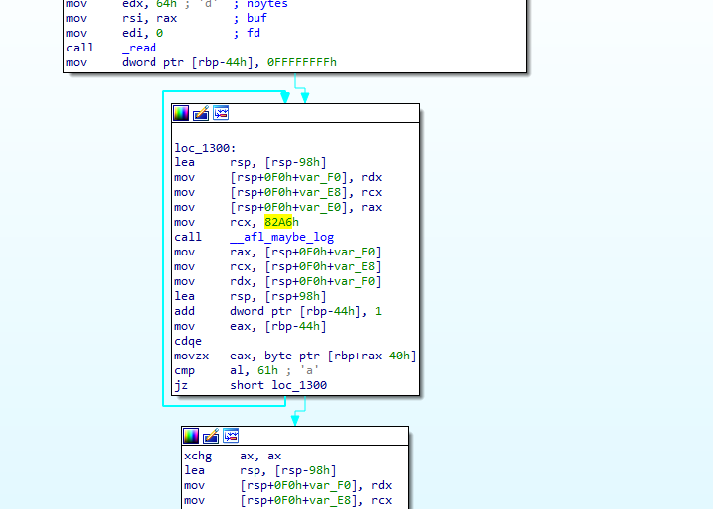The height and width of the screenshot is (509, 713).
Task: Select 'mov eax, [rbp-44h]' line
Action: [251, 326]
